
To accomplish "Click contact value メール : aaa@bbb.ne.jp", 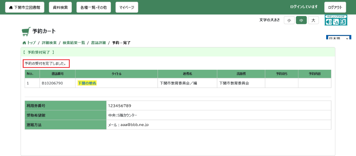I will [128, 125].
